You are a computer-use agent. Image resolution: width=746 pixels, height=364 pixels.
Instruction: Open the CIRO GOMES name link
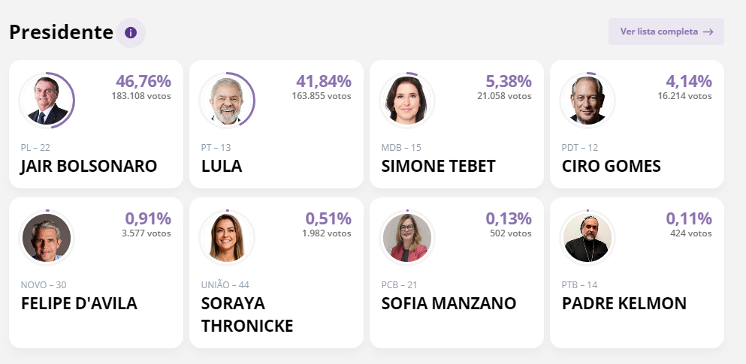pos(612,166)
